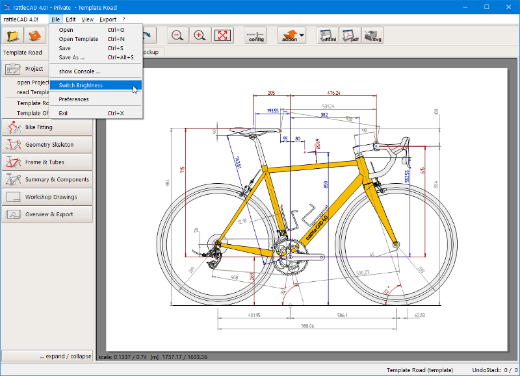Click the 850 blue vertical dimension
520x376 pixels.
pyautogui.click(x=326, y=185)
